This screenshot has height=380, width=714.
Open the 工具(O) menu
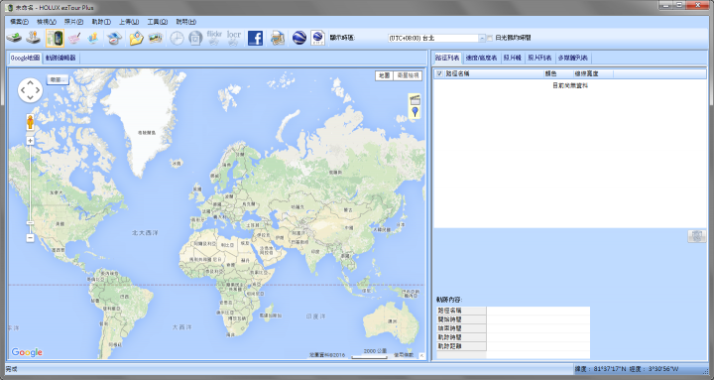pos(157,22)
